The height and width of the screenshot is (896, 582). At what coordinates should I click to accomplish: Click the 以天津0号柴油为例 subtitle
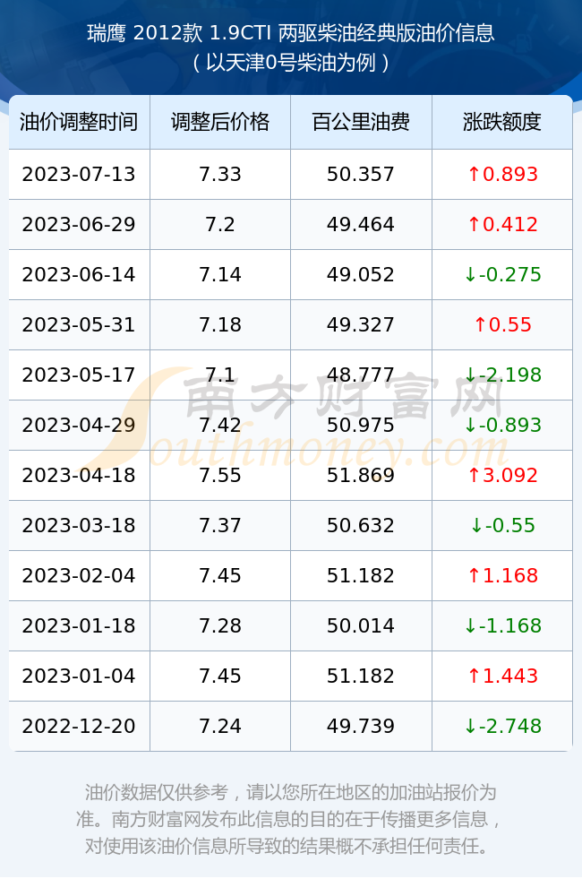coord(291,63)
